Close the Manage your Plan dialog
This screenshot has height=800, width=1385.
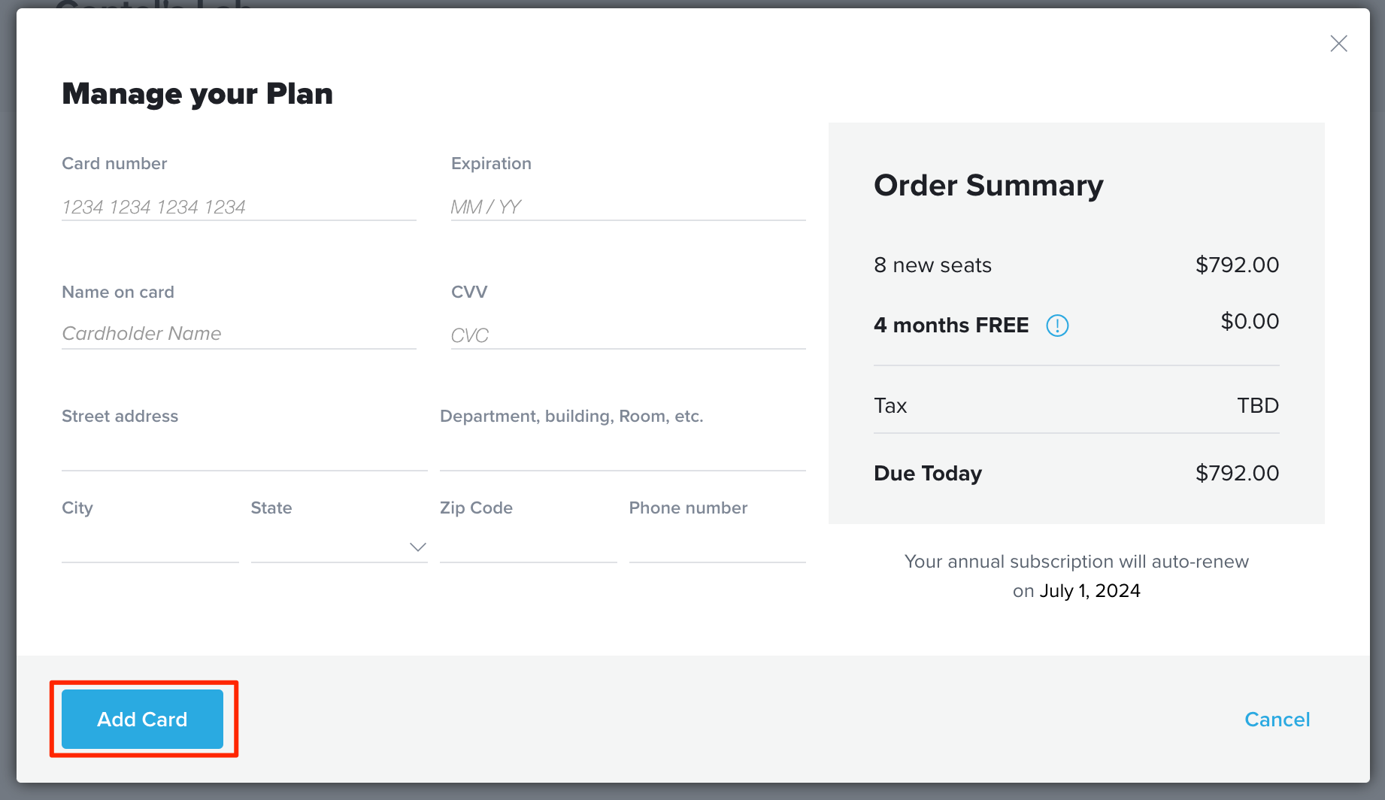pos(1338,44)
